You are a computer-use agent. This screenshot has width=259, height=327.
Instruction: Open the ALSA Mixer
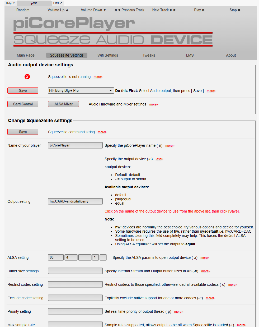[63, 104]
